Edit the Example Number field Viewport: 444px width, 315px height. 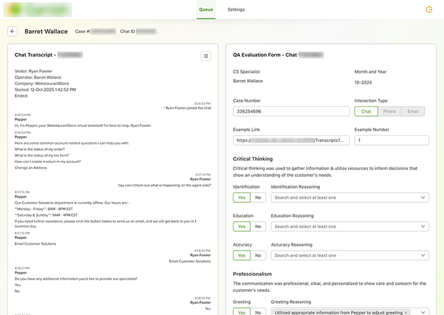(392, 140)
